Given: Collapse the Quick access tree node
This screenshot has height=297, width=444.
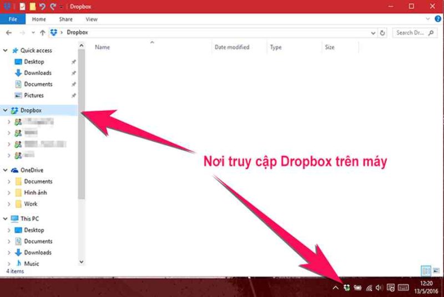Looking at the screenshot, I should [6, 50].
